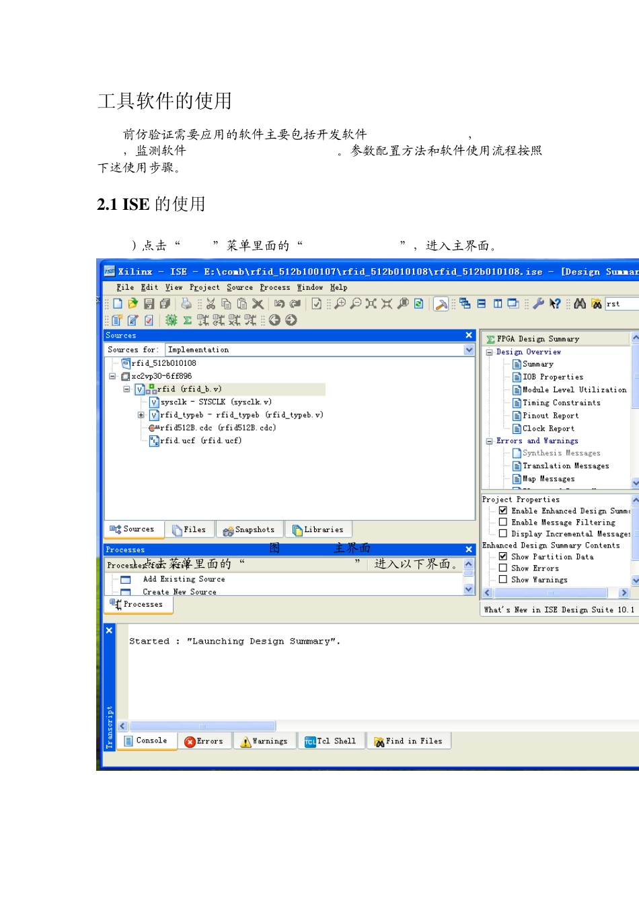Image resolution: width=639 pixels, height=904 pixels.
Task: Click the black binoculars Find icon
Action: coord(580,304)
